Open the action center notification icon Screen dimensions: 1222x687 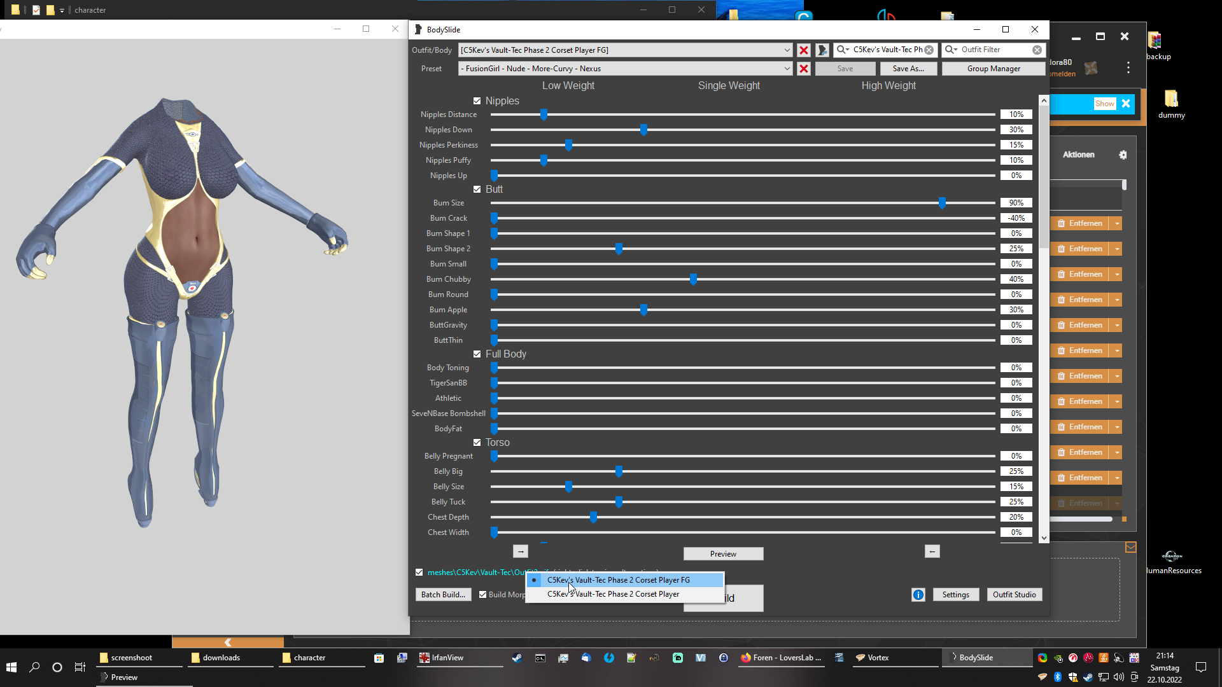pos(1201,667)
